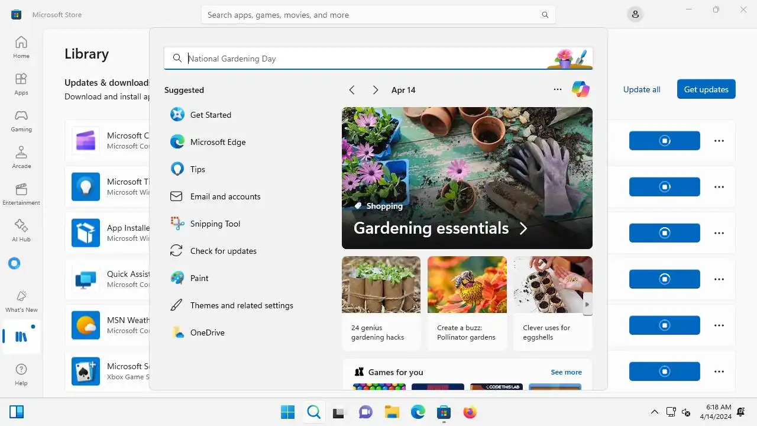Go to Gaming section in Store
The width and height of the screenshot is (757, 426).
click(21, 121)
